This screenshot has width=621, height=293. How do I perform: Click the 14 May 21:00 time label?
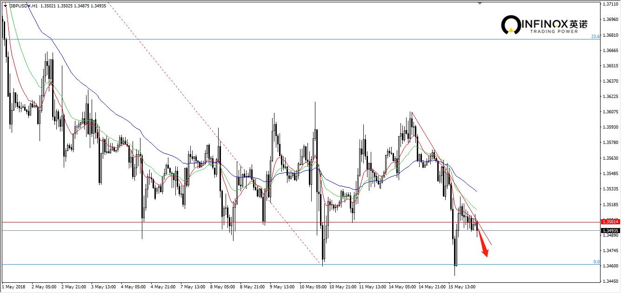(x=432, y=287)
